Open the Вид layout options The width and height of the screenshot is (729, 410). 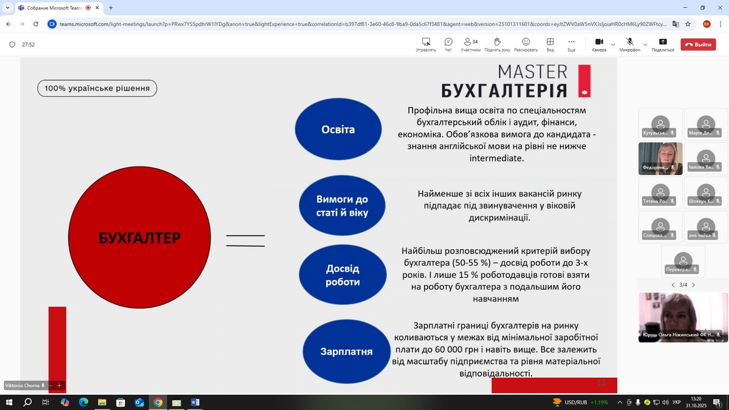[x=550, y=44]
